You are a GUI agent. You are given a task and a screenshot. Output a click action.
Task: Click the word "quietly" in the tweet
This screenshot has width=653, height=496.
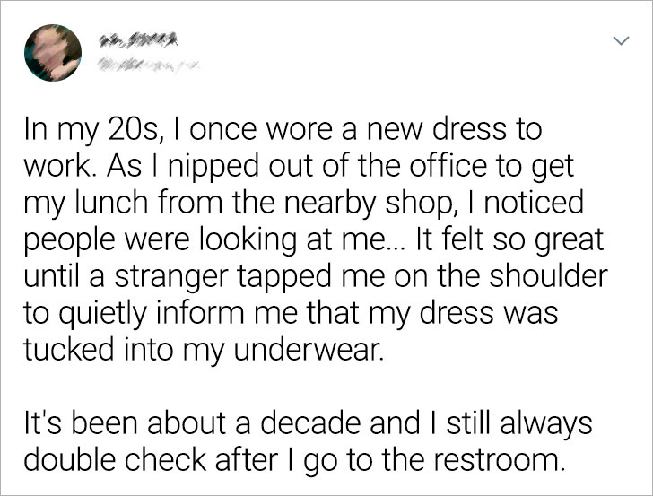102,315
